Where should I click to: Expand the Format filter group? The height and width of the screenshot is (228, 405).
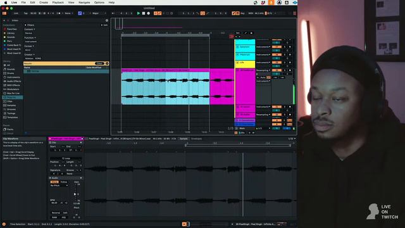(29, 46)
